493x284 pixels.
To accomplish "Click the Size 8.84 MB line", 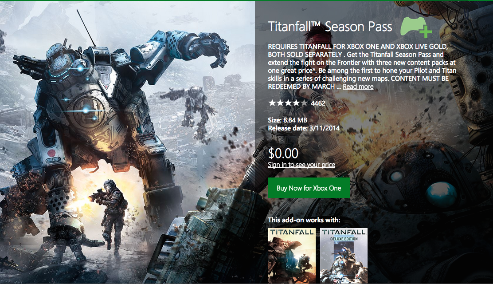I will click(287, 120).
